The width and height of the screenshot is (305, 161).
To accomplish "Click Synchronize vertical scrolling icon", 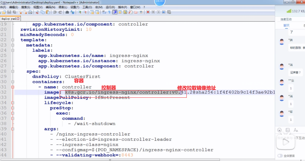I will pos(92,12).
